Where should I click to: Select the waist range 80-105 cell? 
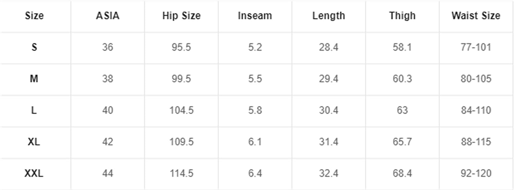476,79
